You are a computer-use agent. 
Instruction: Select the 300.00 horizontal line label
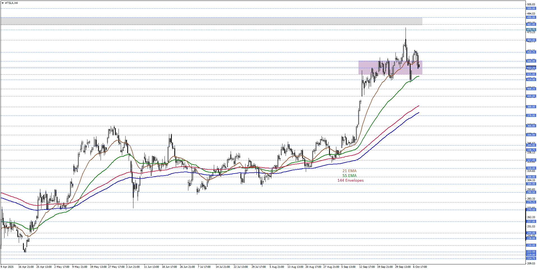531,184
